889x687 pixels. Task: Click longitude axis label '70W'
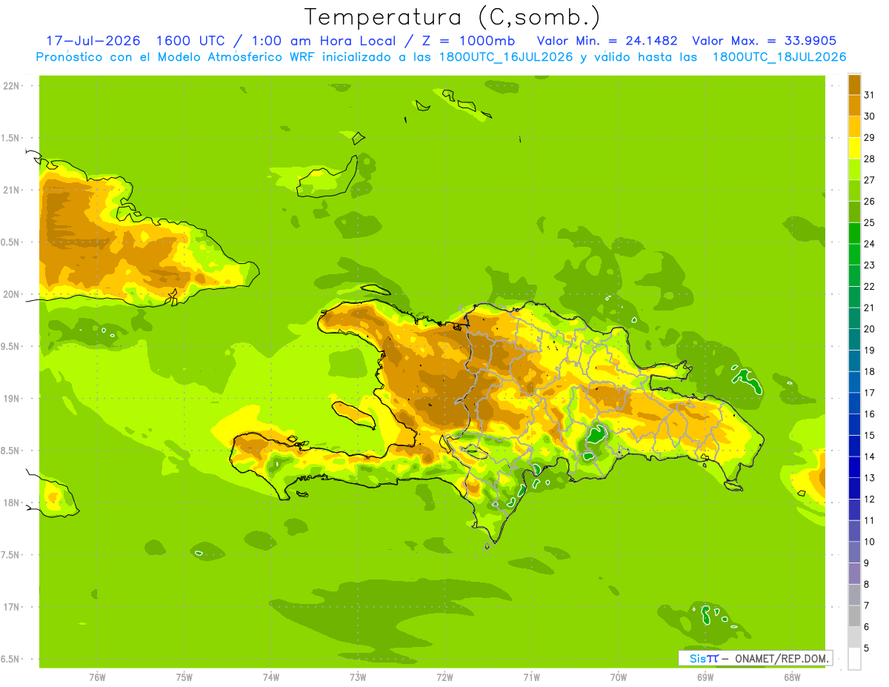pos(619,677)
